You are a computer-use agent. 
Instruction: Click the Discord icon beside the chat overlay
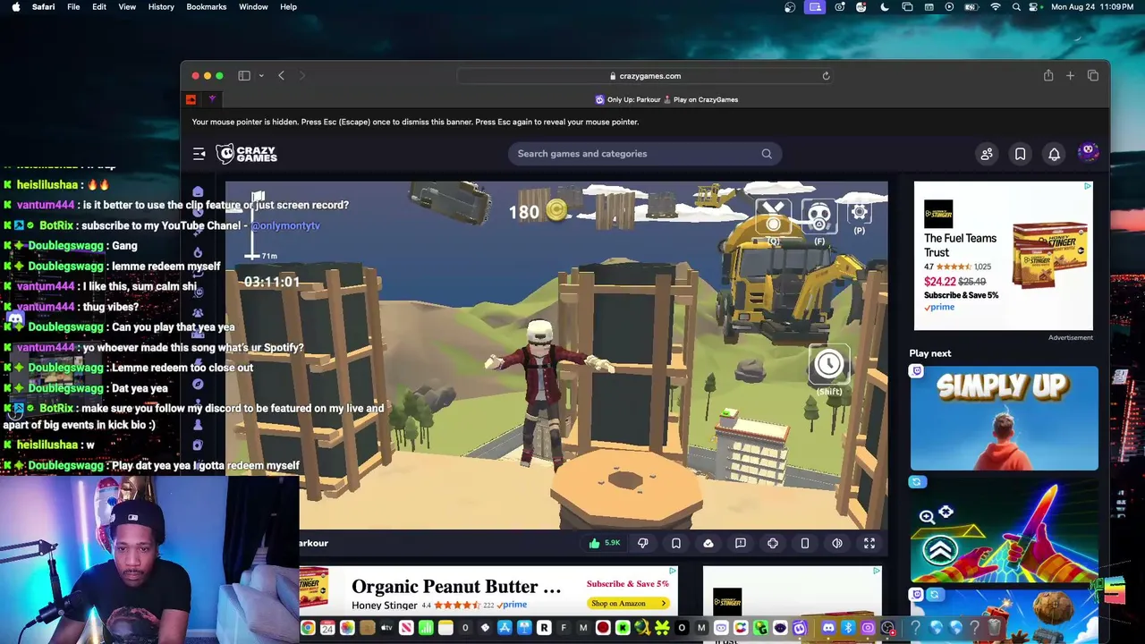tap(15, 318)
